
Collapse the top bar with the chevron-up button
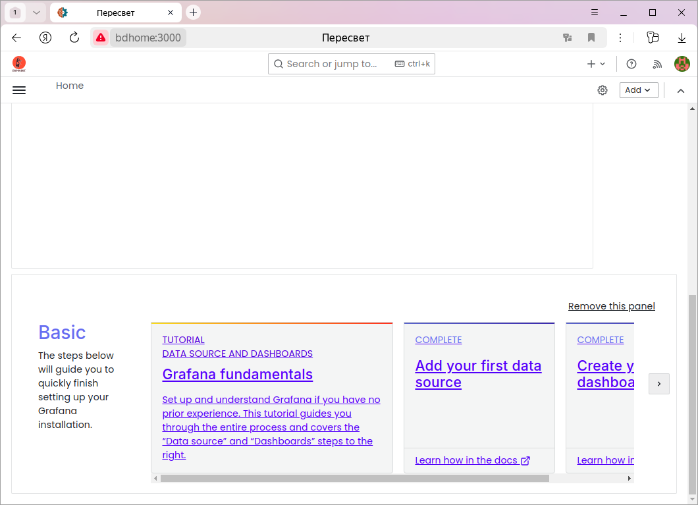tap(681, 90)
